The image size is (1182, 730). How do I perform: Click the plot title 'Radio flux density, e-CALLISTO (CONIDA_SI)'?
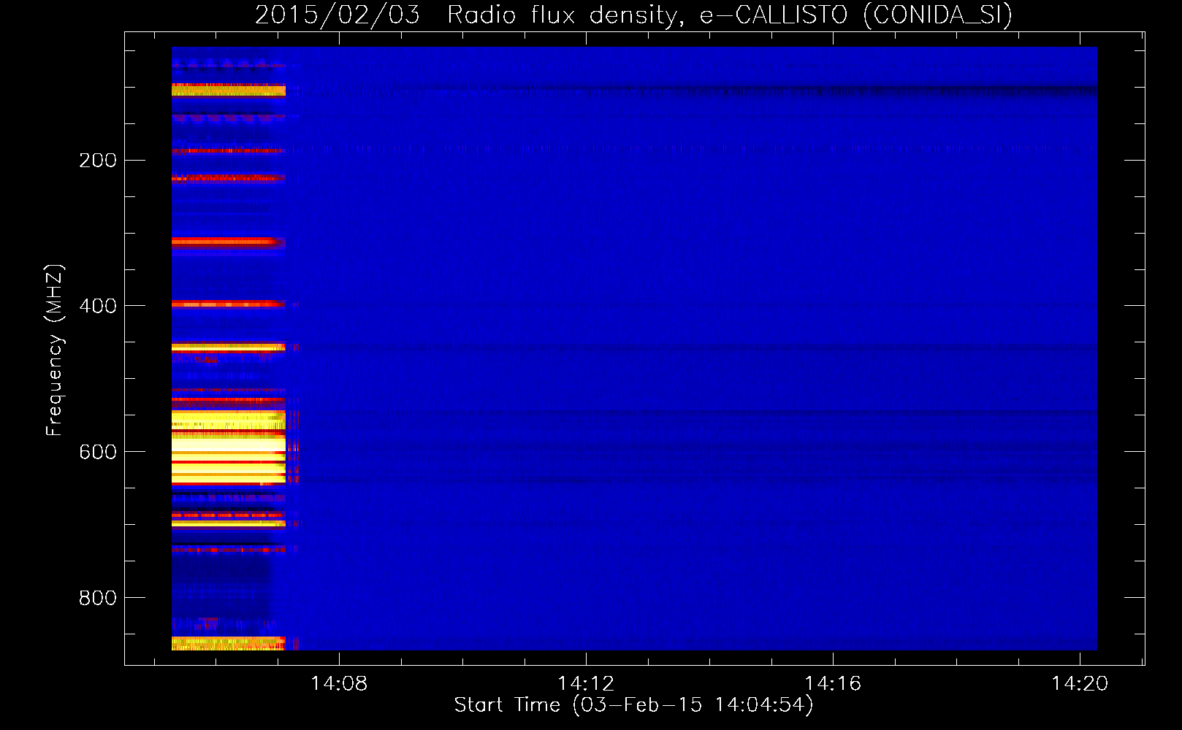[x=730, y=15]
